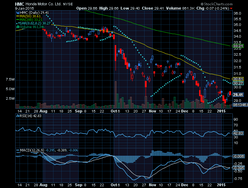The image size is (248, 188).
Task: Click the 861346 volume tag on right axis
Action: [240, 105]
